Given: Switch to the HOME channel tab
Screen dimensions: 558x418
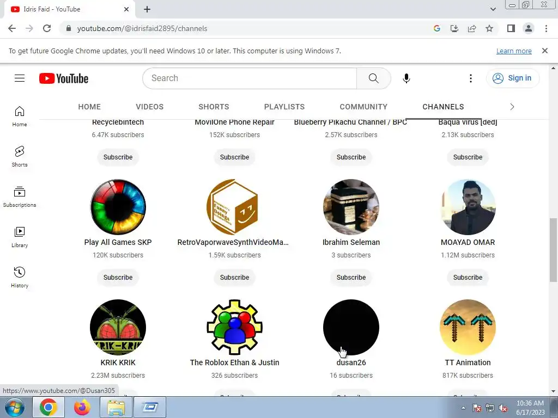Looking at the screenshot, I should pos(89,107).
